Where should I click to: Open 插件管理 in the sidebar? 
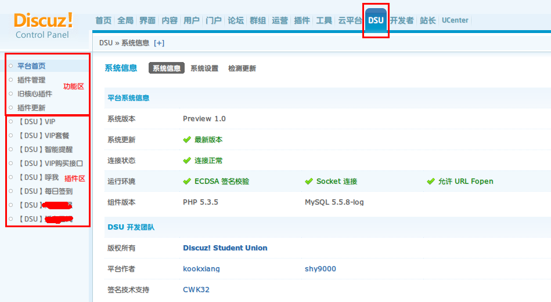pos(31,80)
